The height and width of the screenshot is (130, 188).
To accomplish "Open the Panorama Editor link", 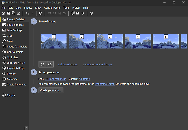I will 105,84.
